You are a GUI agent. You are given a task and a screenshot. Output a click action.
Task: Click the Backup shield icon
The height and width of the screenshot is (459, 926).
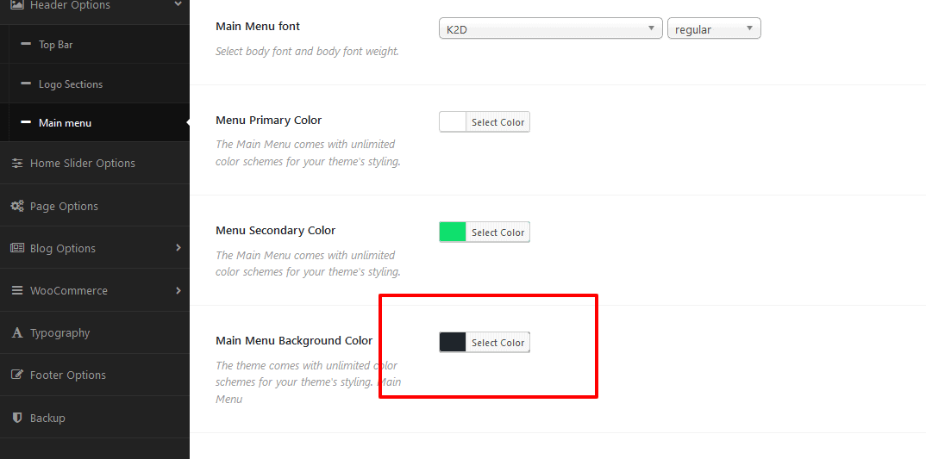pos(18,418)
